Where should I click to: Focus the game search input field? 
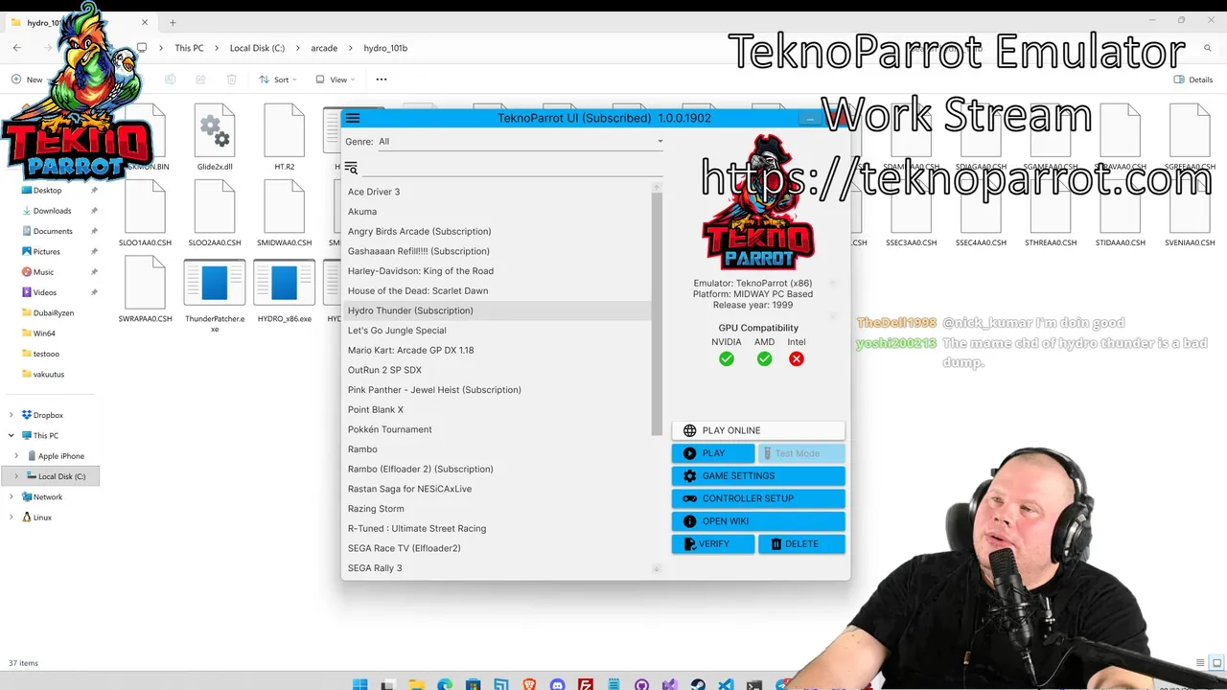[512, 168]
